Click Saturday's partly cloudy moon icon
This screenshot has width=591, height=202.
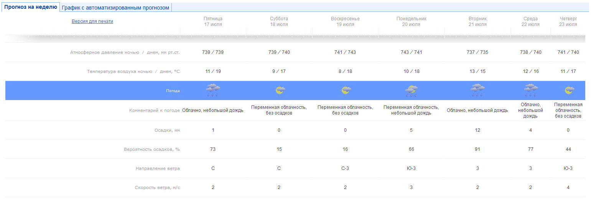(280, 90)
